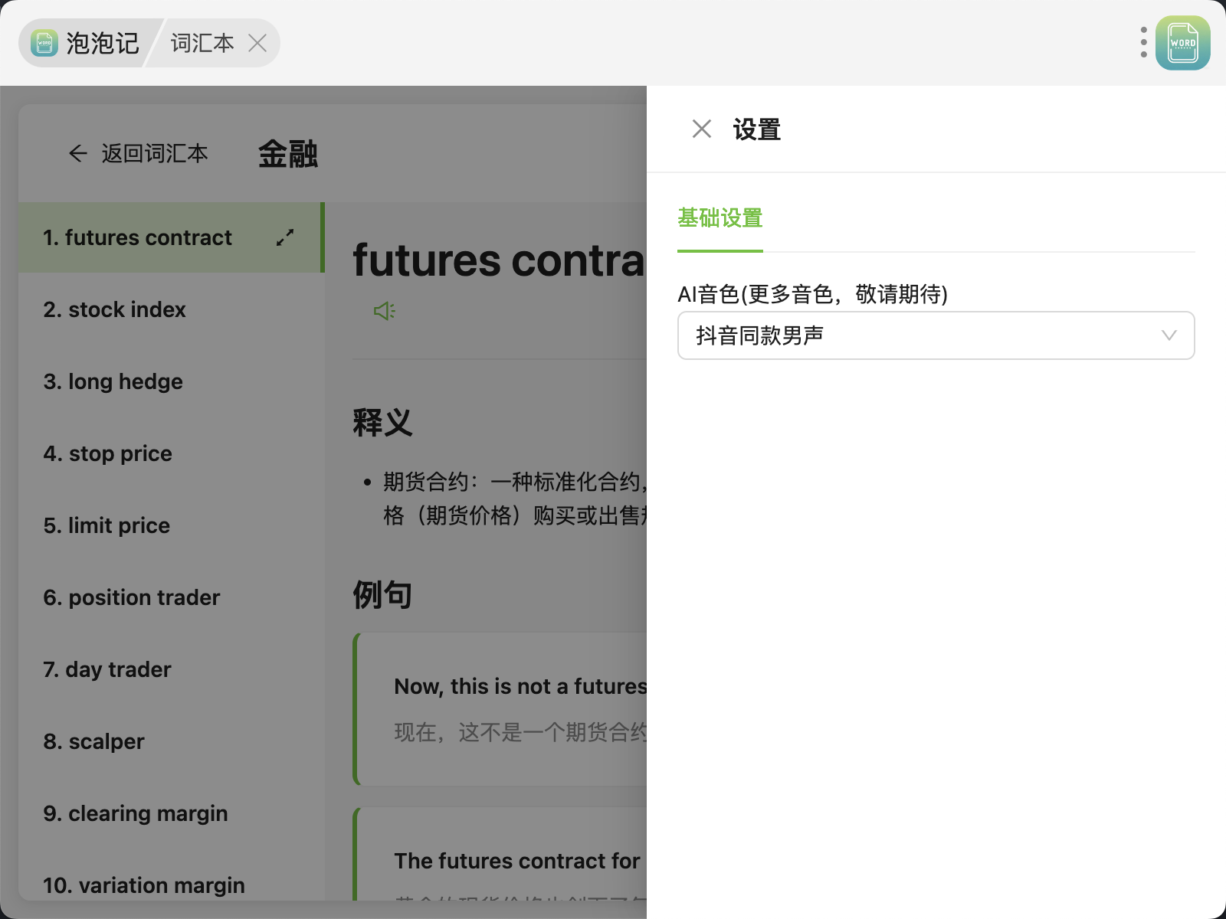Click the 金融 vocabulary book title
This screenshot has width=1226, height=919.
pyautogui.click(x=288, y=154)
